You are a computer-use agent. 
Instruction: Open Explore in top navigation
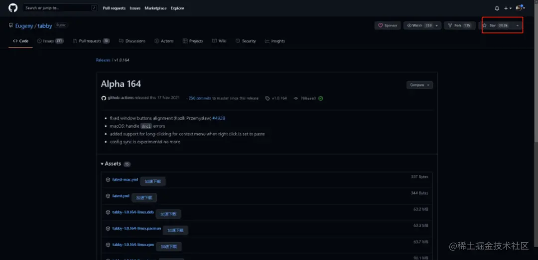177,8
